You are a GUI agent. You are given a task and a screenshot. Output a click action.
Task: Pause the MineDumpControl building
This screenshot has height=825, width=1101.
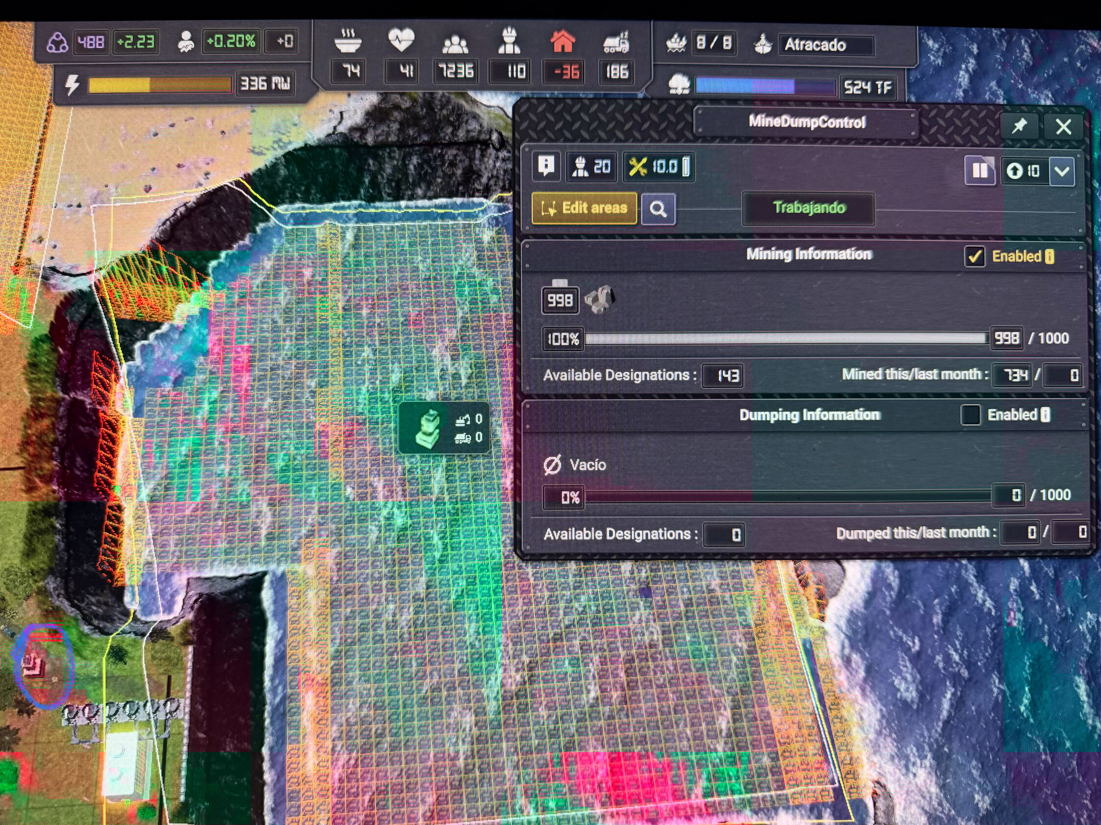[979, 170]
